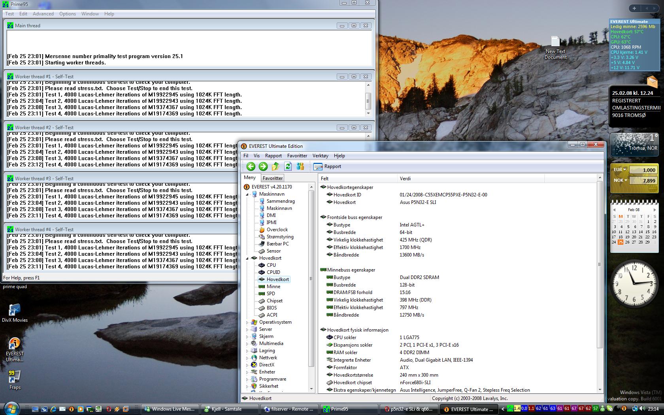This screenshot has height=415, width=664.
Task: Switch to Windows Live Messenger taskbar button
Action: point(170,409)
